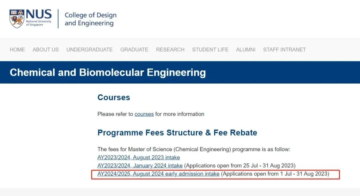
Task: Open AY2024/2025 August 2024 early admission link
Action: (x=158, y=174)
